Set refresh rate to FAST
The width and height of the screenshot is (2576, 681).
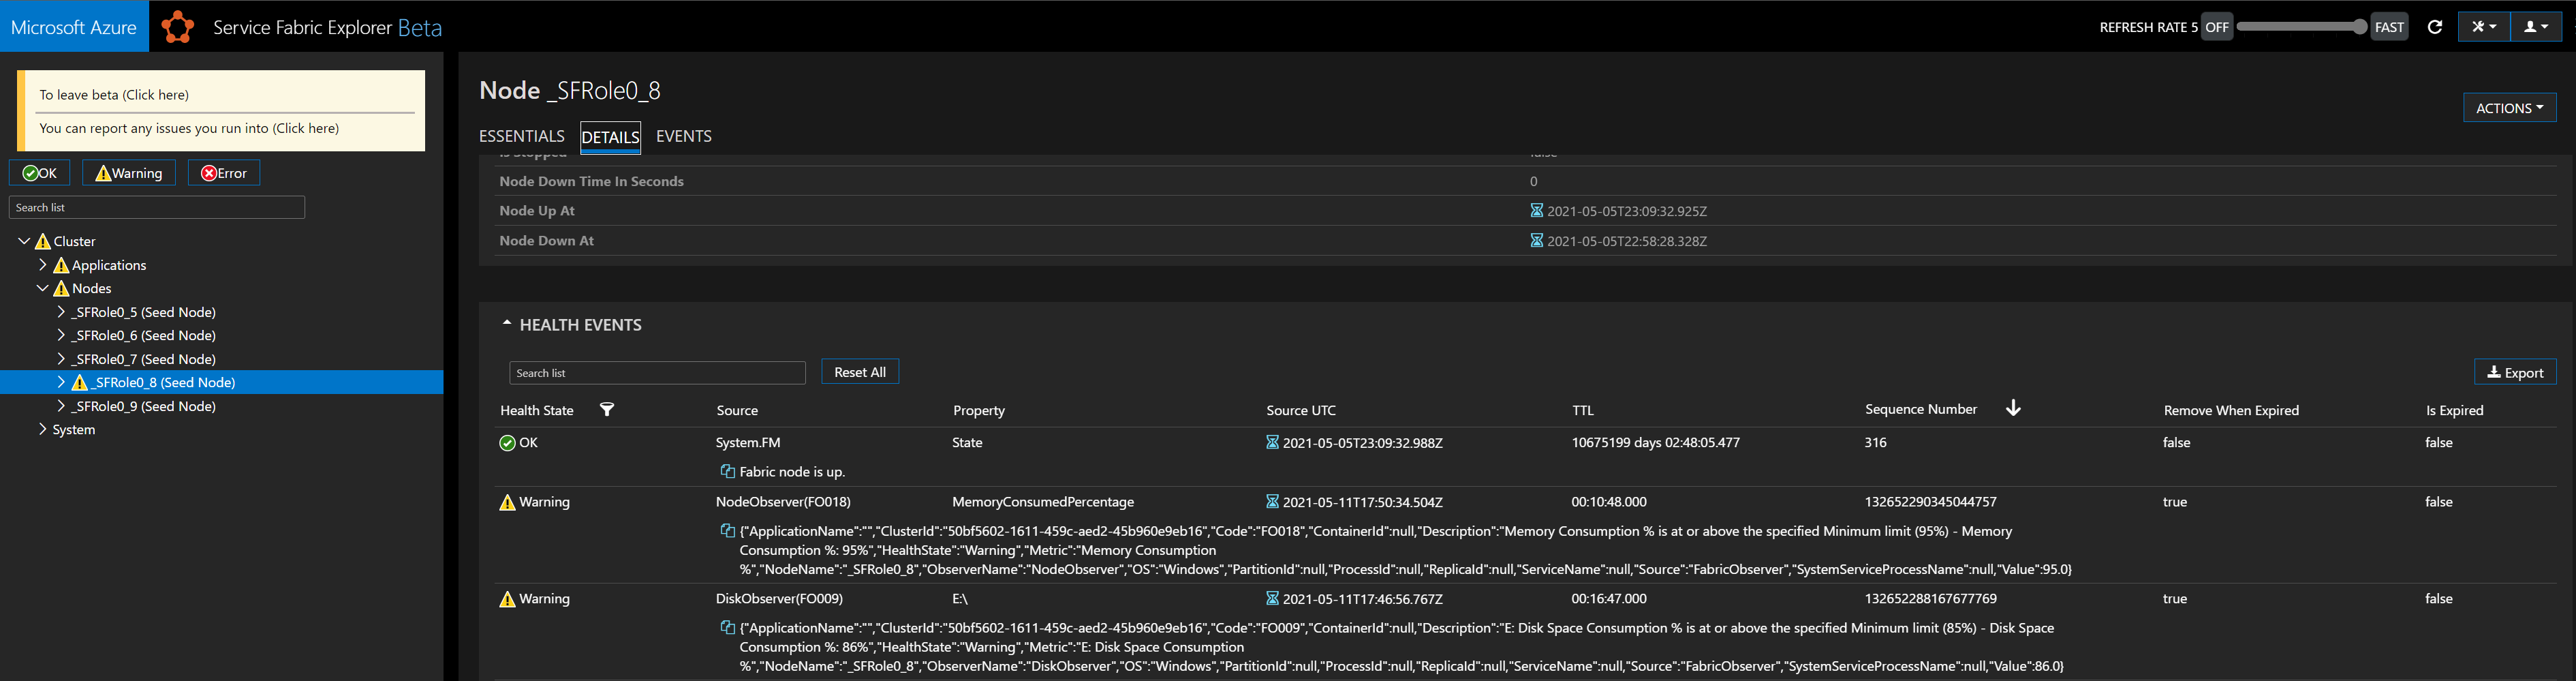[2389, 27]
